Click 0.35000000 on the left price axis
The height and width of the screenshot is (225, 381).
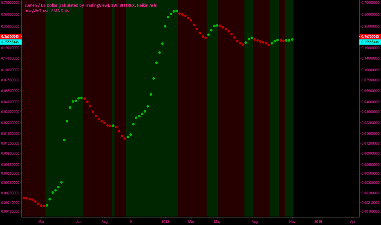point(10,26)
